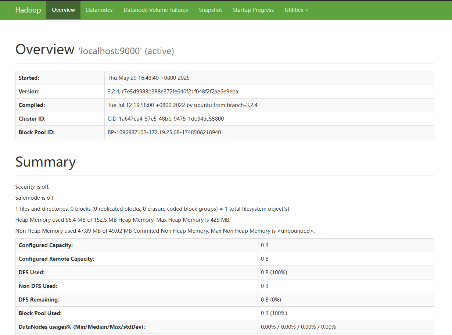452x335 pixels.
Task: Expand the Utilities dropdown menu
Action: tap(296, 10)
